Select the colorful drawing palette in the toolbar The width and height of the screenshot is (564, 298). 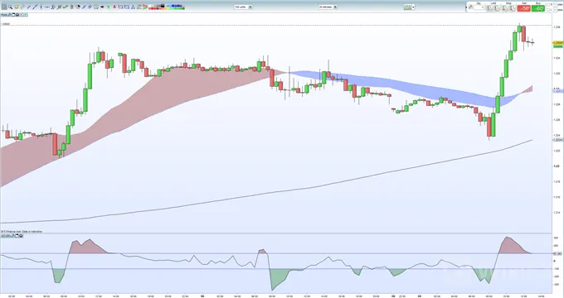click(x=167, y=7)
